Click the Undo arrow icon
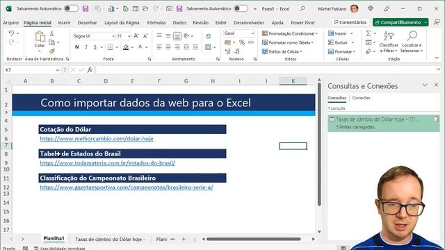Viewport: 445px width, 250px height. tap(11, 33)
